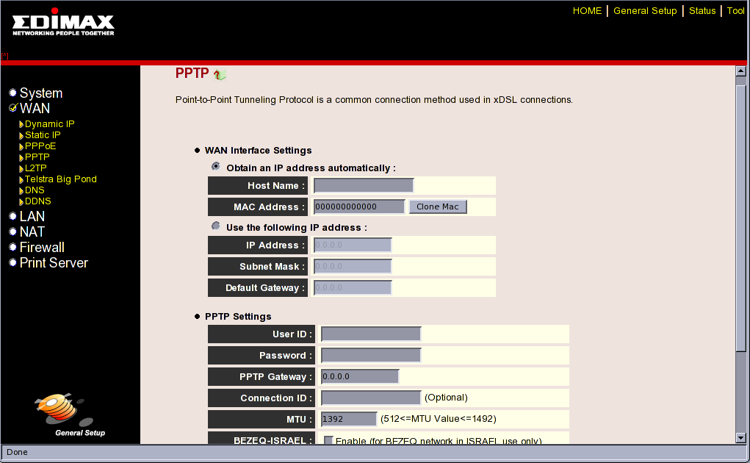Image resolution: width=750 pixels, height=463 pixels.
Task: Click the Clone Mac button
Action: click(438, 207)
